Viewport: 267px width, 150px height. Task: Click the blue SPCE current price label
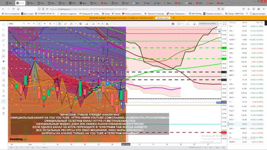point(219,102)
